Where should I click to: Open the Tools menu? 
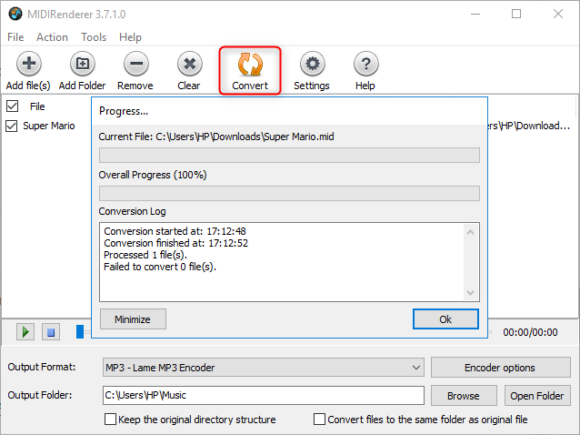(x=94, y=37)
